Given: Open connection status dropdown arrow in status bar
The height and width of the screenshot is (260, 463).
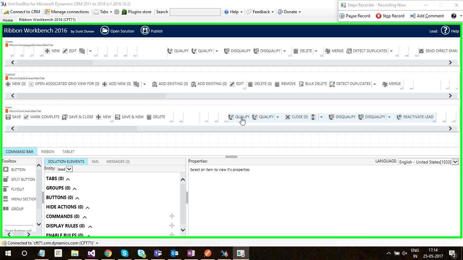Looking at the screenshot, I should 97,243.
